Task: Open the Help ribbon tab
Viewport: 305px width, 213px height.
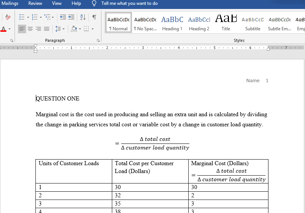Action: click(76, 3)
